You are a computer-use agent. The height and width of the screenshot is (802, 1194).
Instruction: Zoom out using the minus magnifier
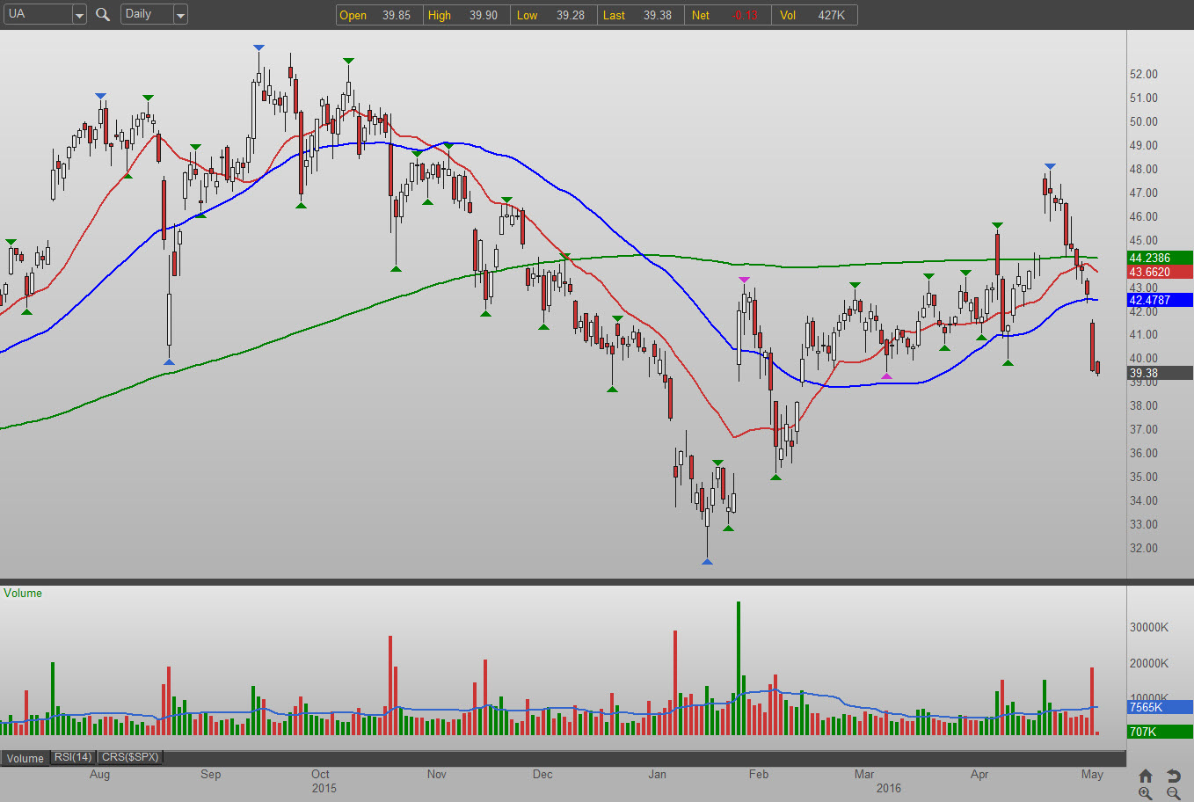[x=1173, y=793]
